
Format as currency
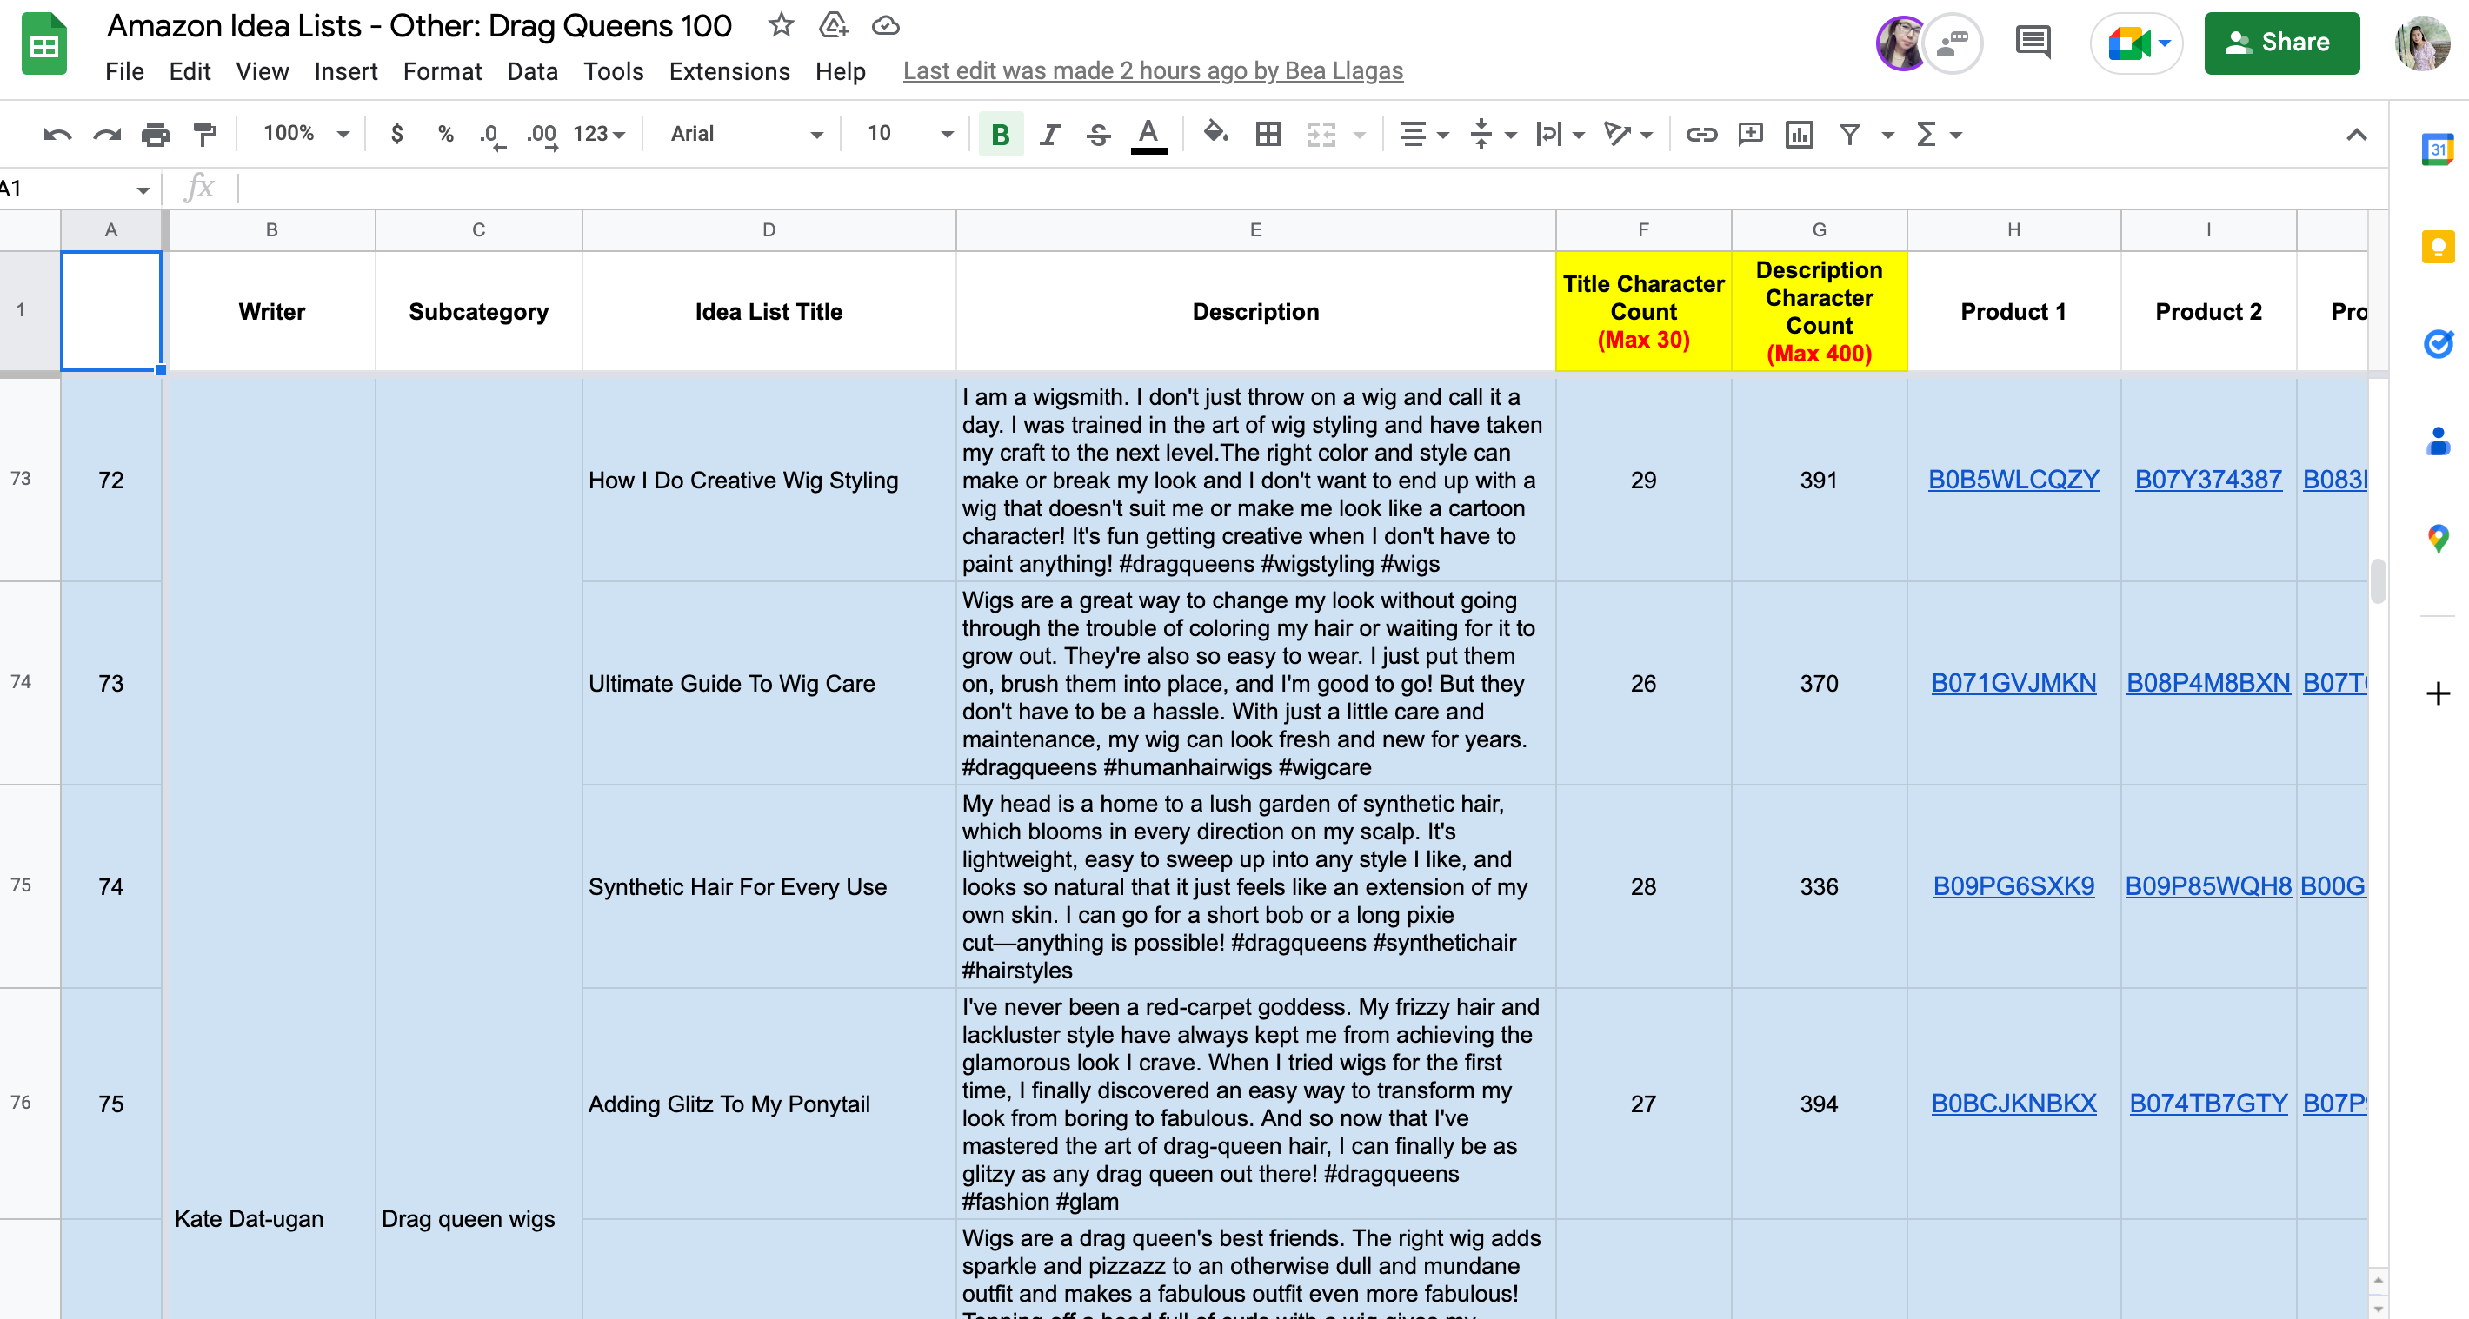coord(396,134)
